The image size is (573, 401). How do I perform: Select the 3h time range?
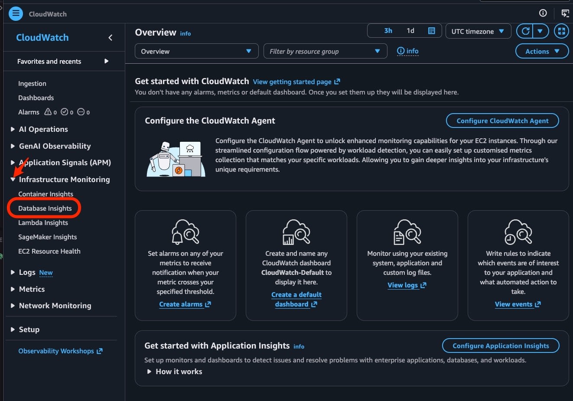click(x=388, y=31)
